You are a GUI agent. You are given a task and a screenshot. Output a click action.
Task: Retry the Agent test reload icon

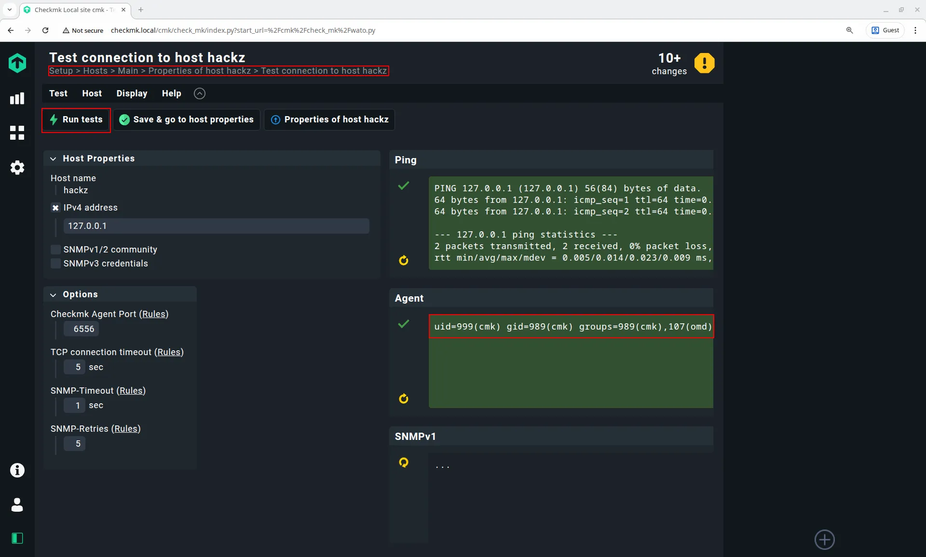[x=404, y=399]
